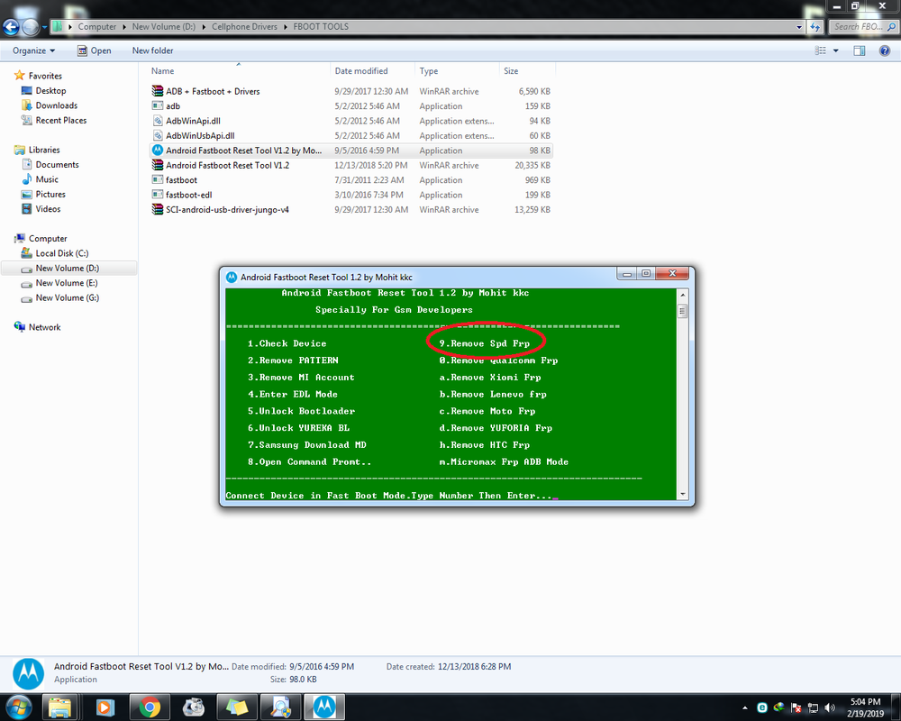Select the AdbWinUsbApi.dll file

coord(350,136)
